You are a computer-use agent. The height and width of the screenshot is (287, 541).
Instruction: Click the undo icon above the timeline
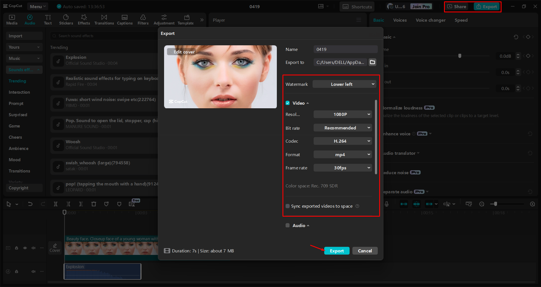30,204
